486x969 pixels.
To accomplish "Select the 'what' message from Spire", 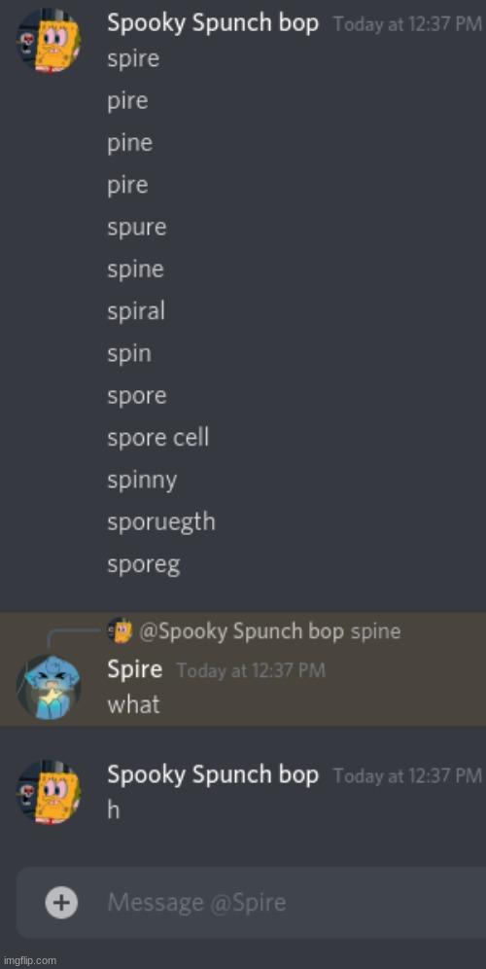I will click(133, 704).
